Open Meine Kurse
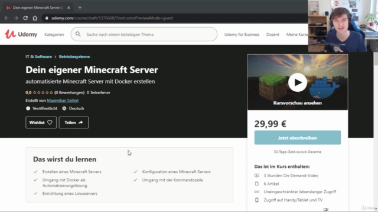The height and width of the screenshot is (212, 378). click(x=297, y=34)
